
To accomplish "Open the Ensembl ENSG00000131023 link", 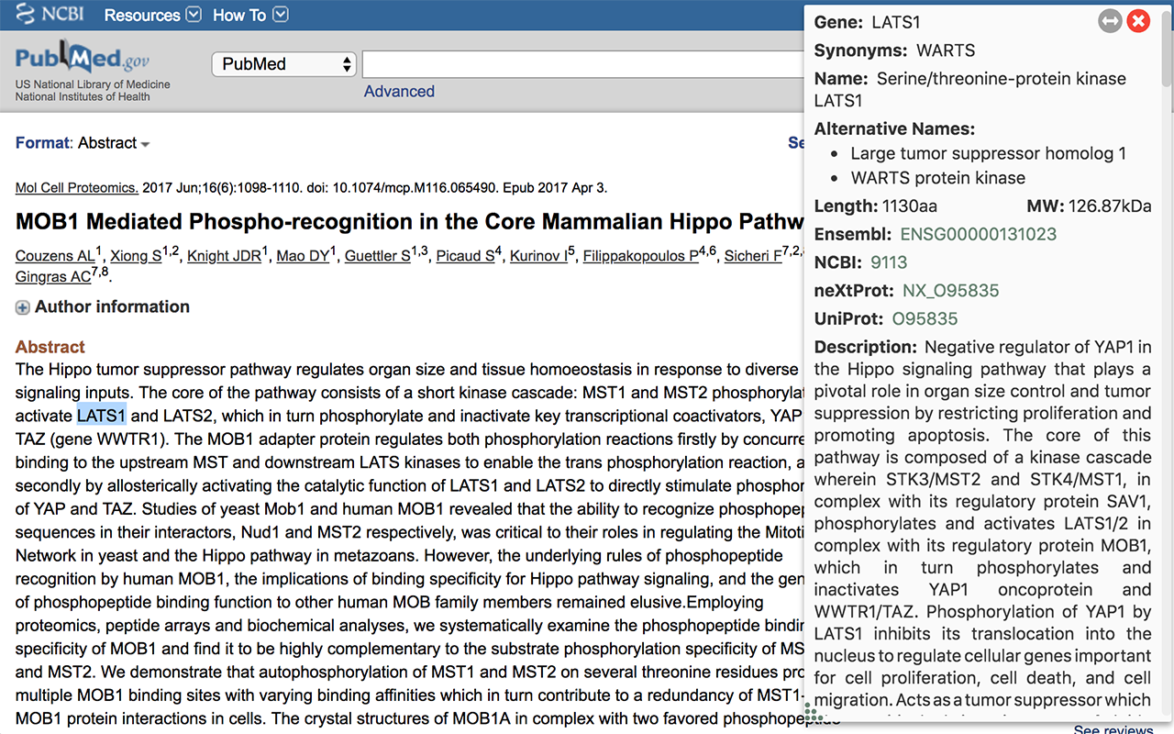I will (978, 234).
